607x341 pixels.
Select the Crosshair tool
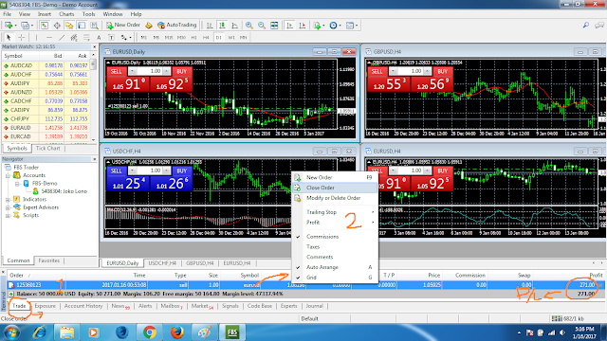pos(21,38)
